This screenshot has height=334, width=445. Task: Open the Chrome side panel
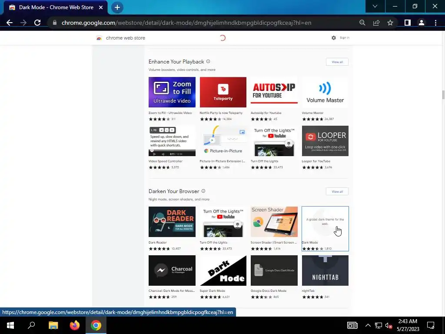(x=408, y=23)
